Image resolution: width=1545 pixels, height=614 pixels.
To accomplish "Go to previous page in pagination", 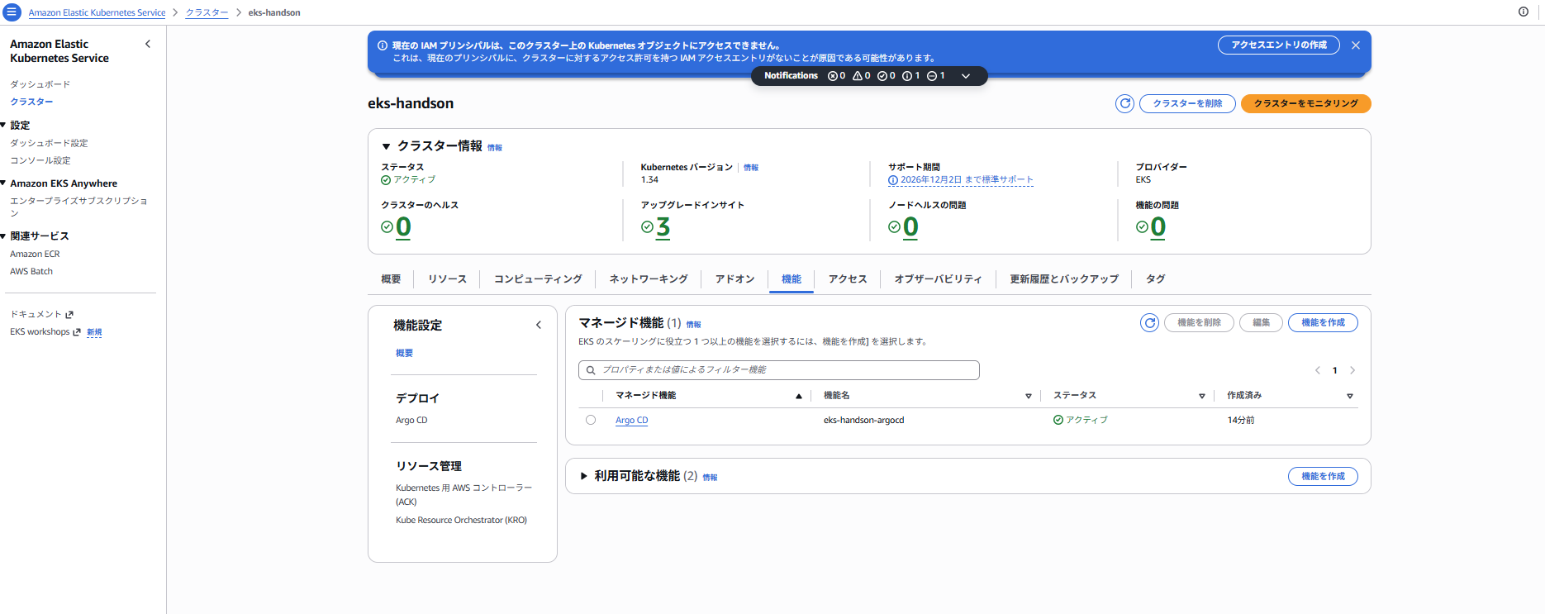I will tap(1318, 370).
